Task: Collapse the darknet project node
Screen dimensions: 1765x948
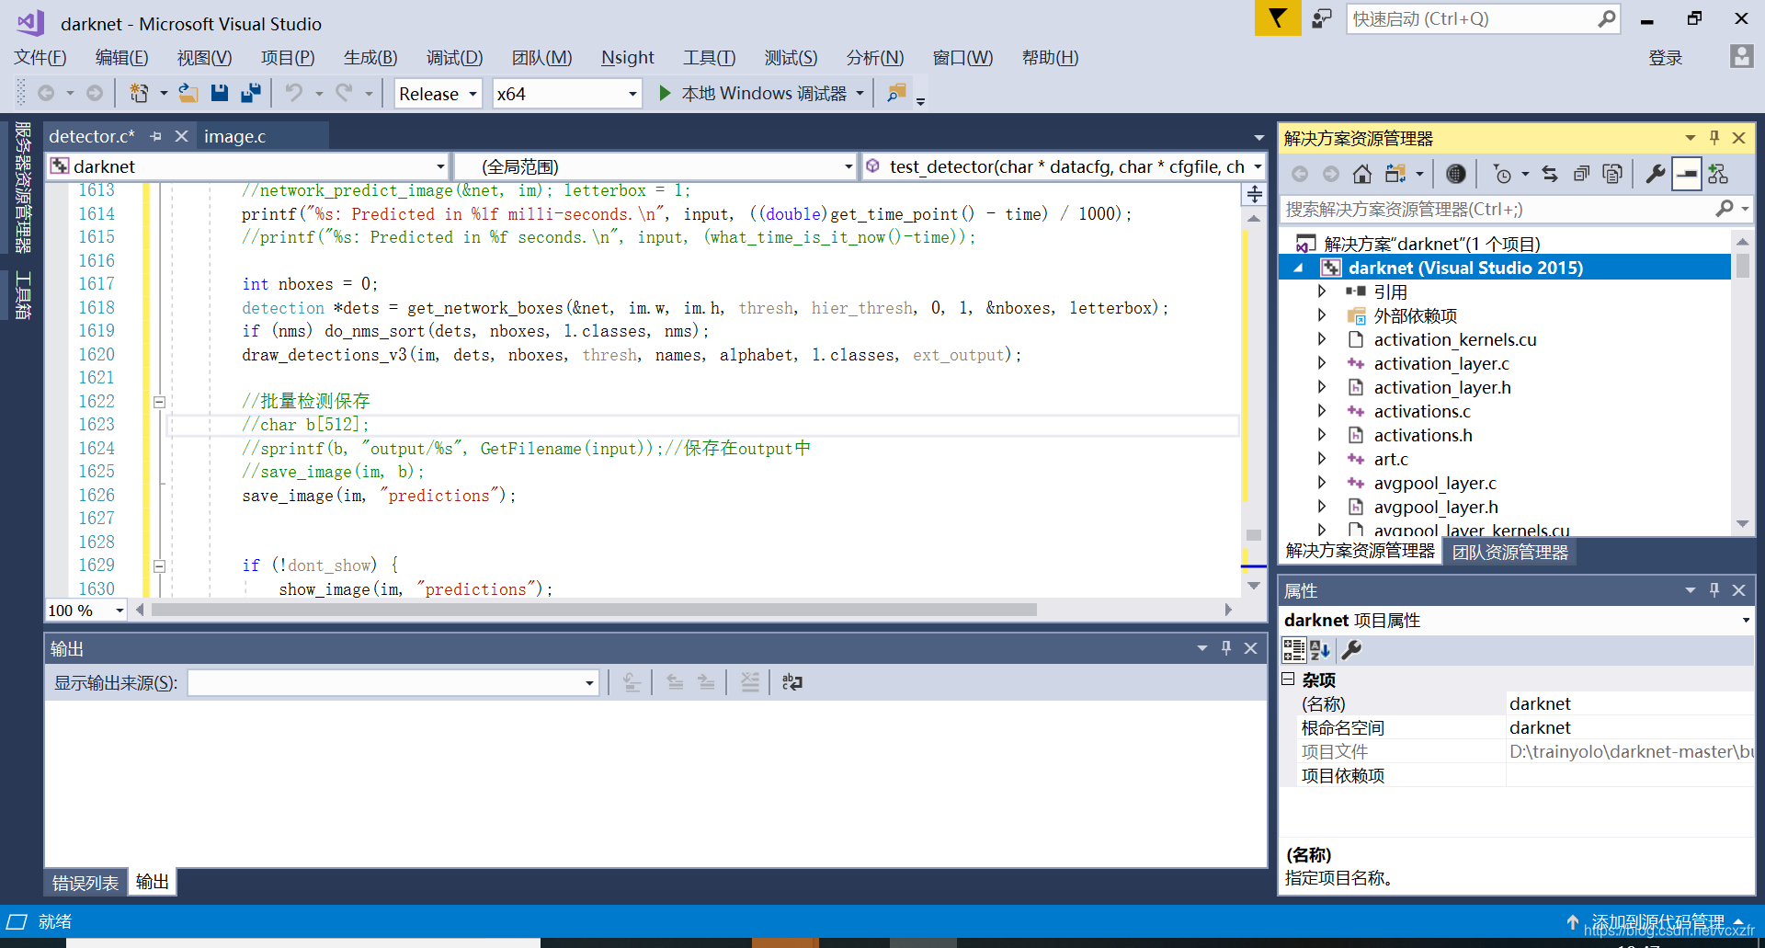Action: click(1298, 268)
